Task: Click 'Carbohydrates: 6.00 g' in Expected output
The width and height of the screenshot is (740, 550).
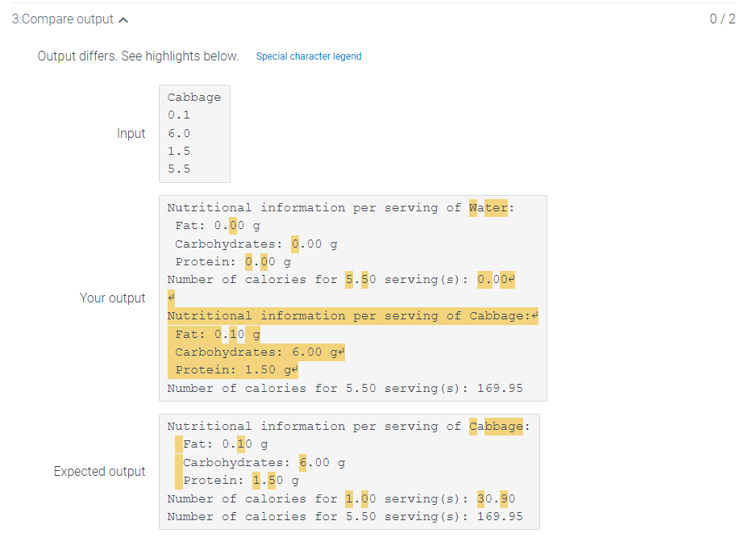Action: click(x=264, y=463)
